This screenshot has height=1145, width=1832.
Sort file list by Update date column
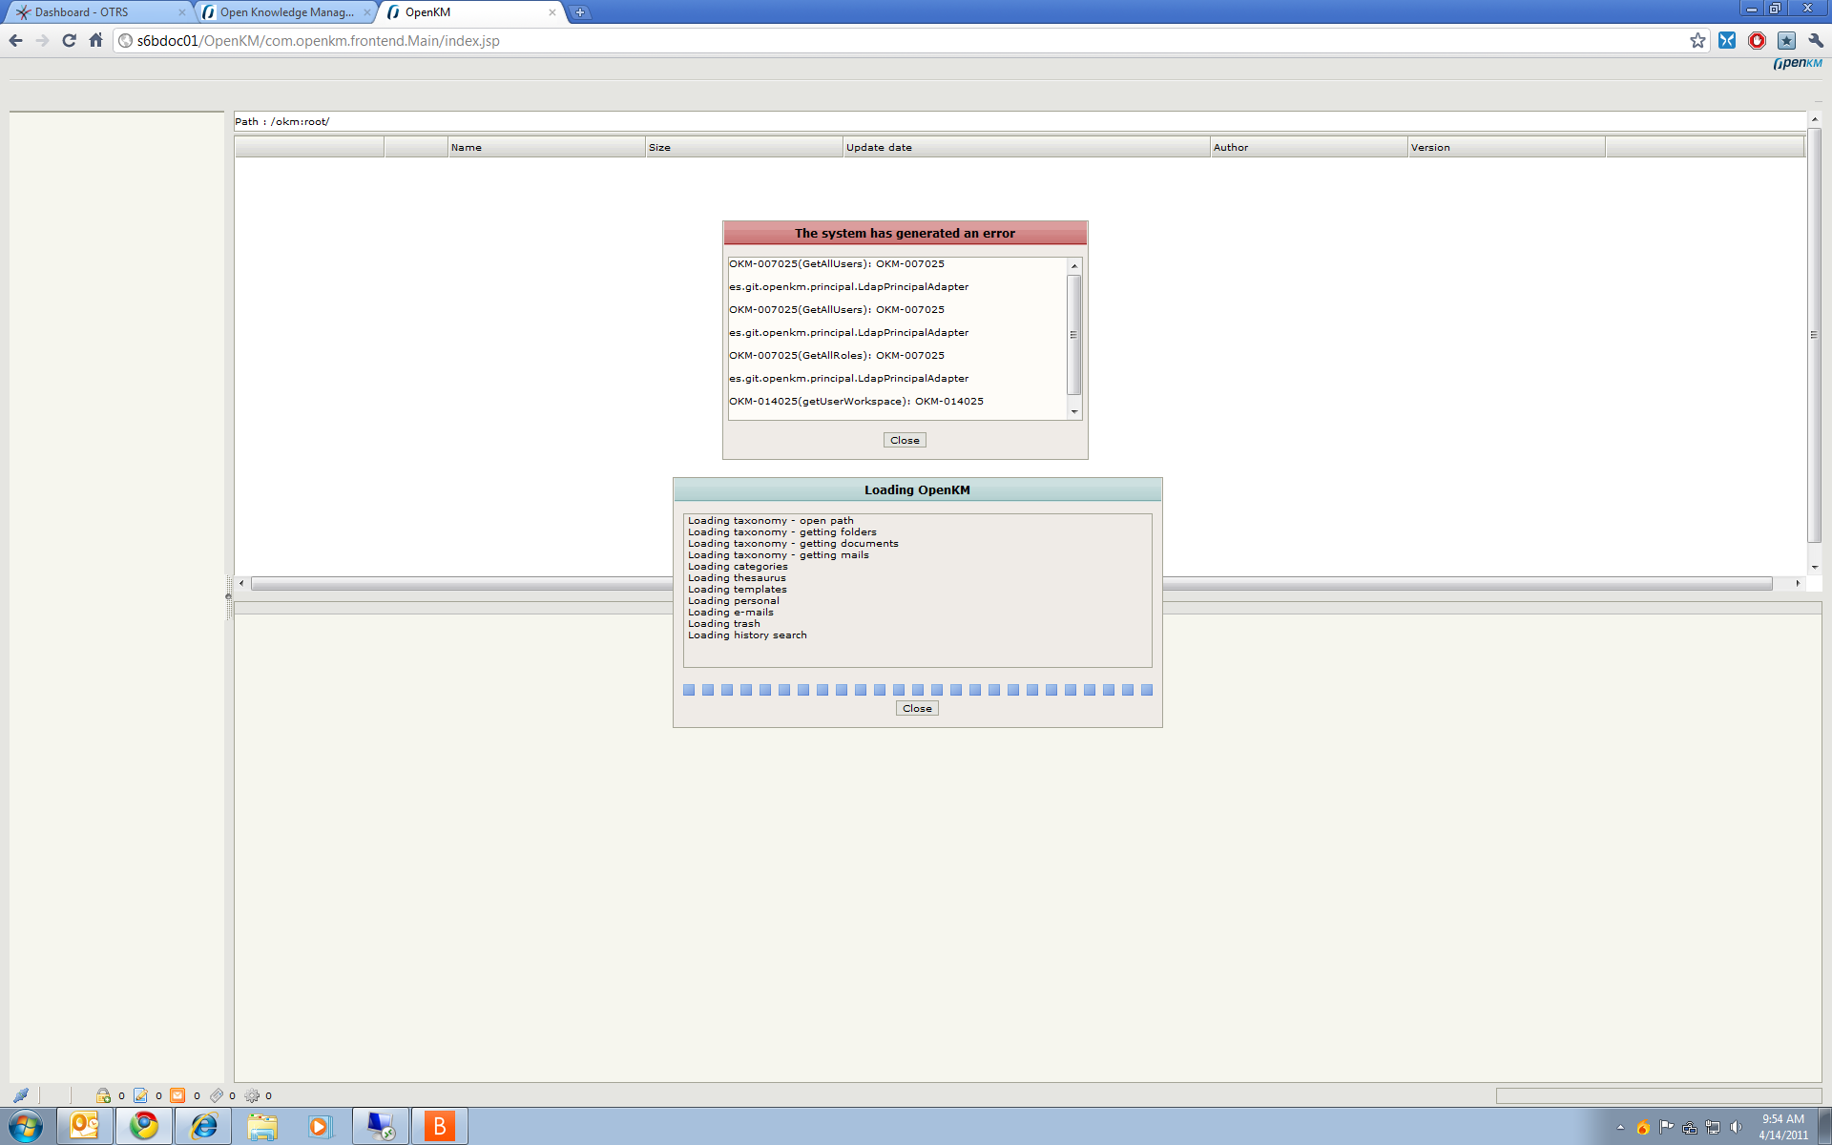click(1025, 147)
